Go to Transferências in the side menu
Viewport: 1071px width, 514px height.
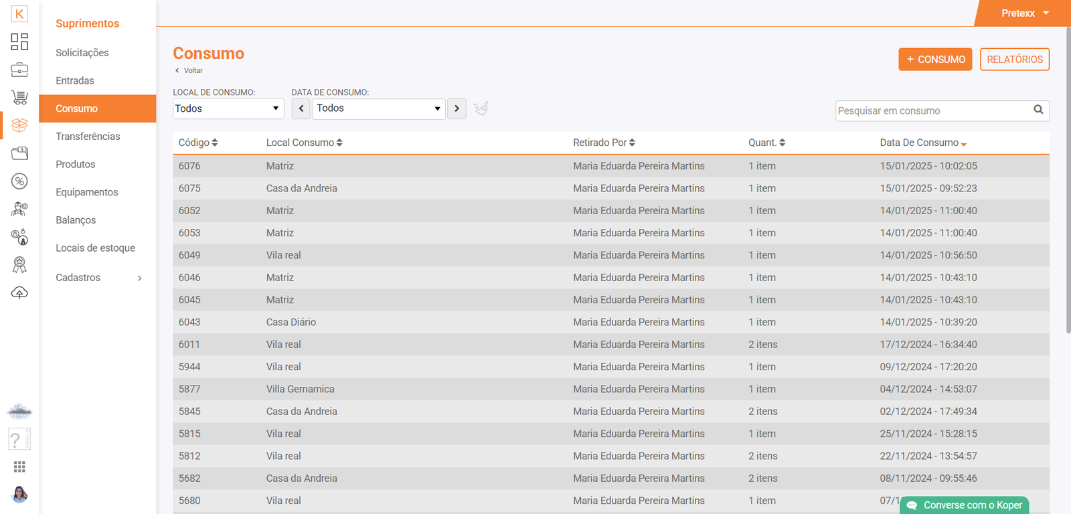(88, 137)
